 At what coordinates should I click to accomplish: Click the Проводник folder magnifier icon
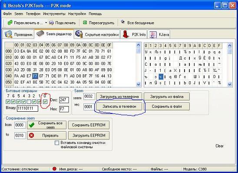[x=8, y=34]
